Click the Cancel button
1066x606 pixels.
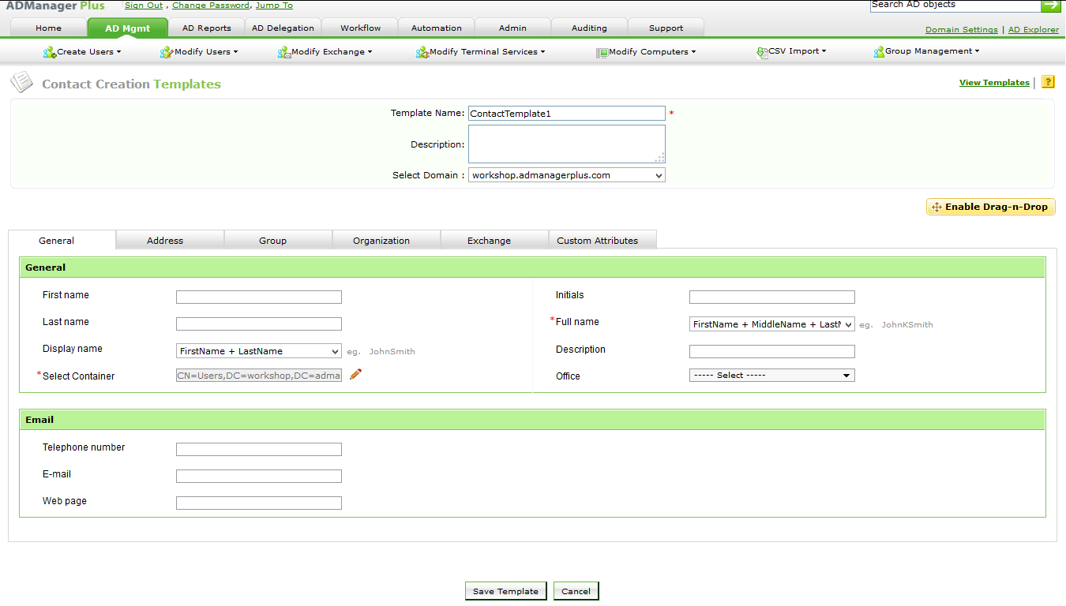coord(576,591)
